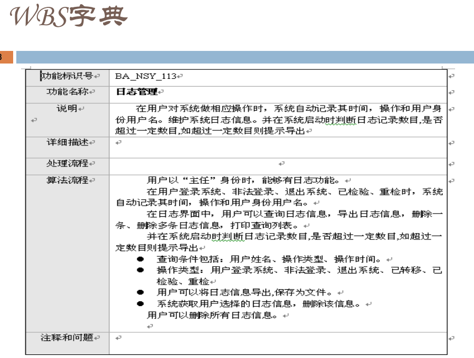Screen dimensions: 474x358
Task: Click the line starting '在用户登录系统、非法登录'
Action: [x=295, y=192]
